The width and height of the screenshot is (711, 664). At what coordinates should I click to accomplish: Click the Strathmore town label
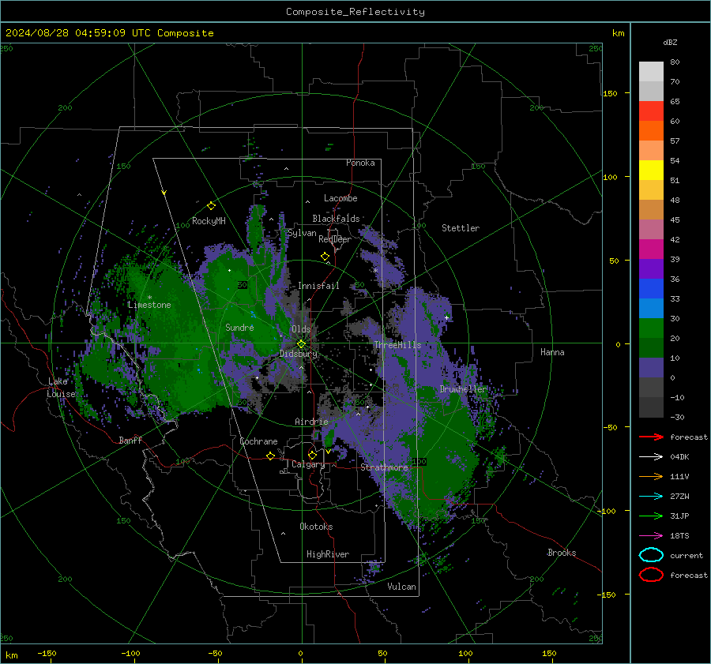point(384,467)
